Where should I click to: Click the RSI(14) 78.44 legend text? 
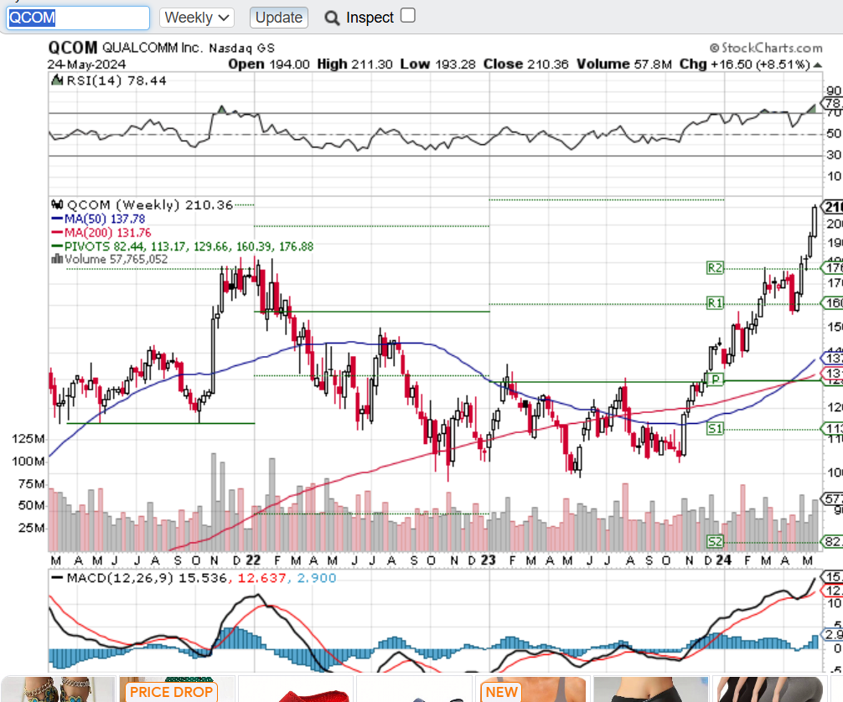[116, 80]
